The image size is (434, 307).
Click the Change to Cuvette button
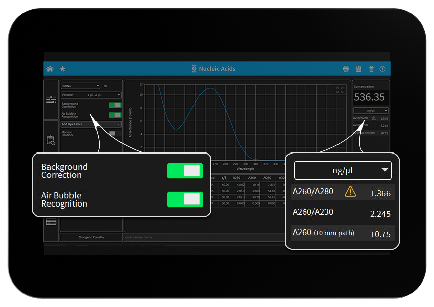pyautogui.click(x=91, y=237)
